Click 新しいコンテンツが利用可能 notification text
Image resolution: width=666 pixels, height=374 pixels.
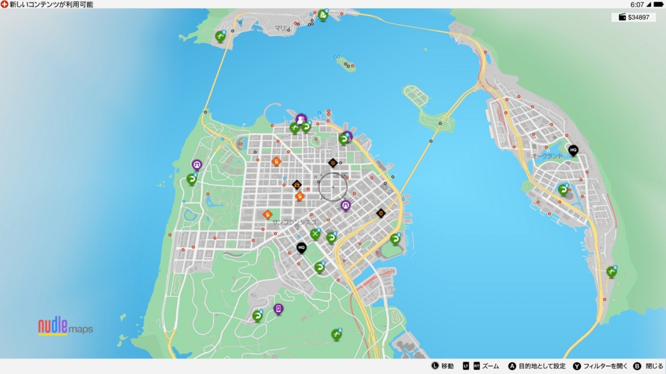click(51, 5)
